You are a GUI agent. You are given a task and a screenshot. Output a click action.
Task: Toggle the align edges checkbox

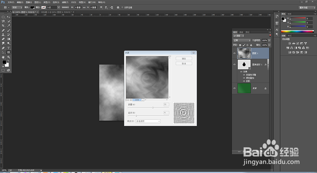[x=122, y=7]
